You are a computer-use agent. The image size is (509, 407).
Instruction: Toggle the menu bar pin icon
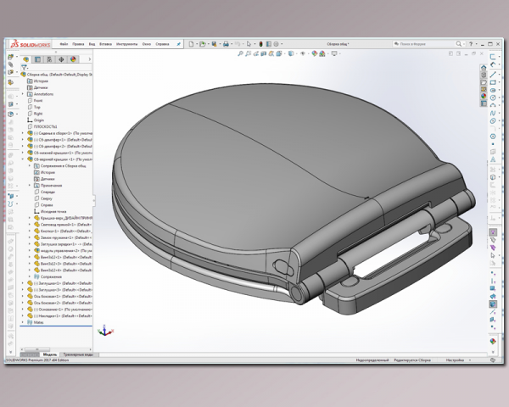pyautogui.click(x=178, y=44)
